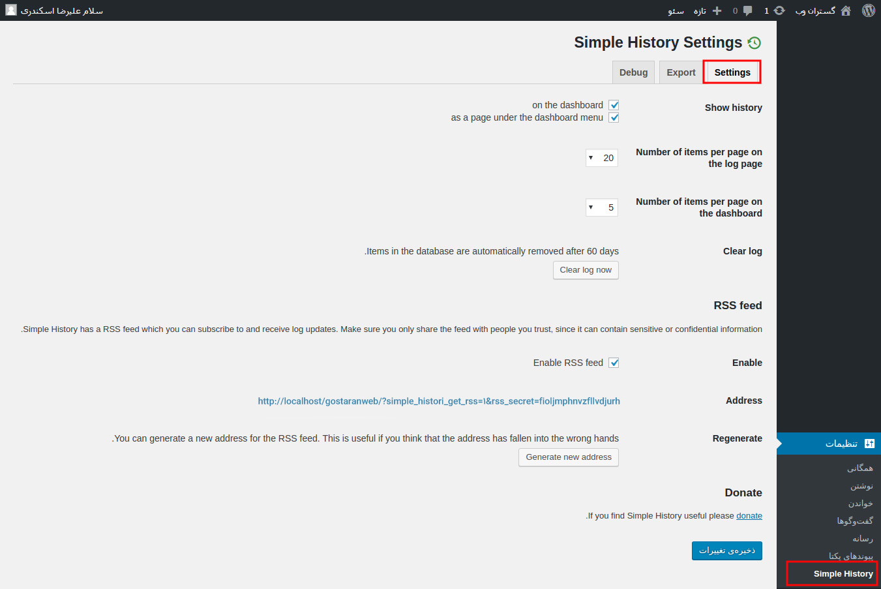This screenshot has height=589, width=881.
Task: Toggle Enable RSS feed checkbox
Action: pos(614,363)
